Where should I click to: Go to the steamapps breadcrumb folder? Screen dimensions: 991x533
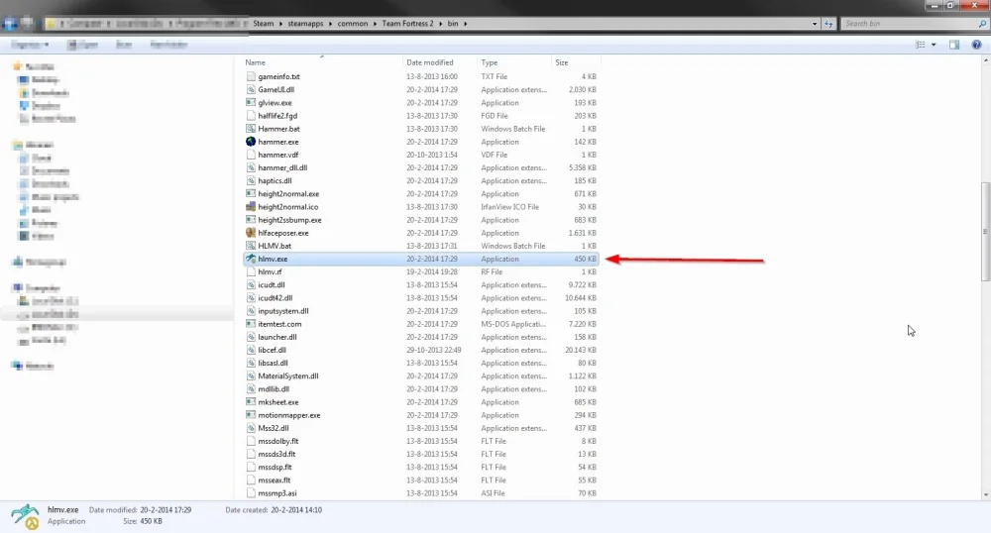305,24
